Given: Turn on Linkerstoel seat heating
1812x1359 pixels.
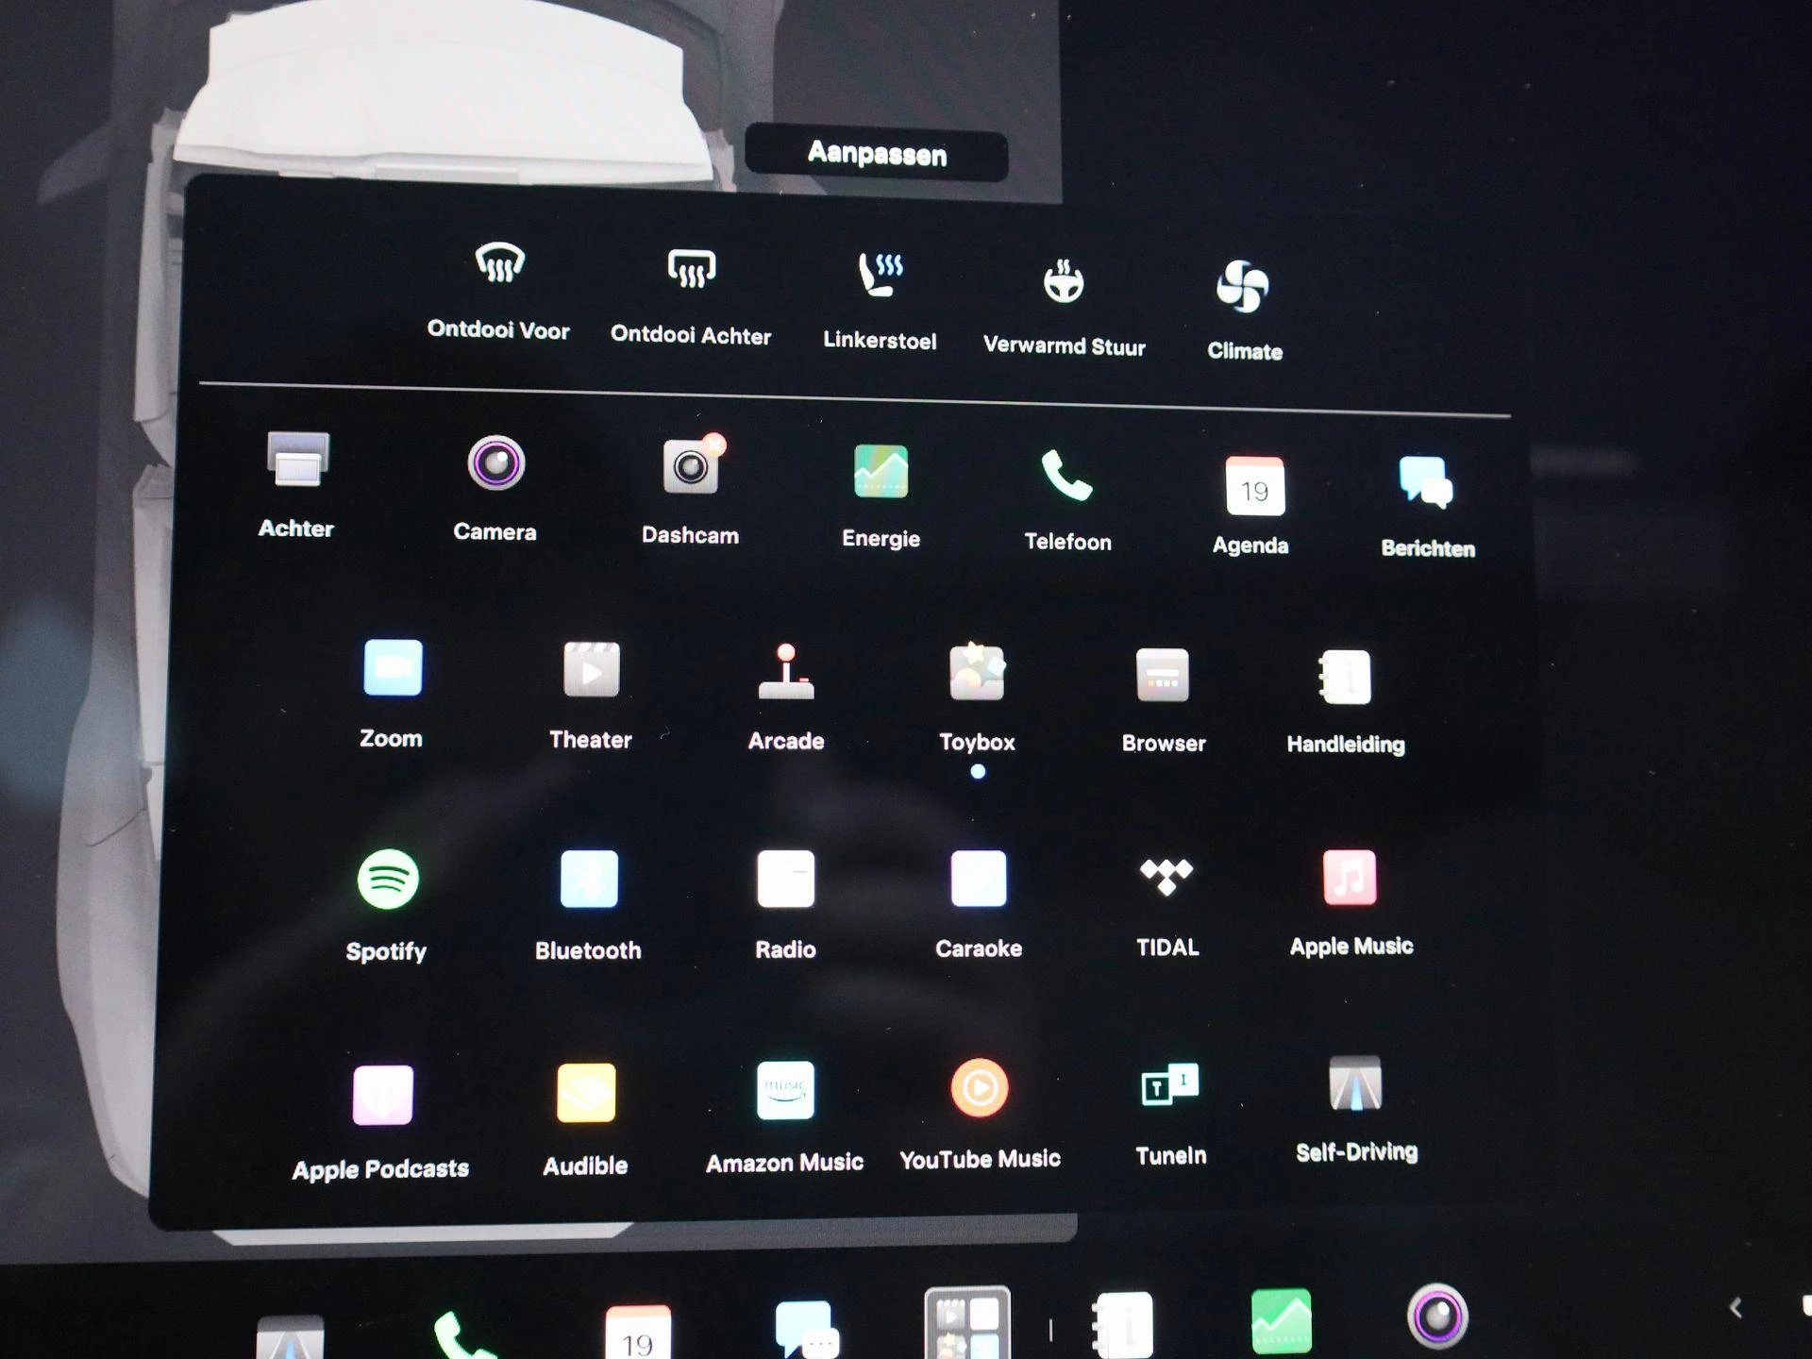Looking at the screenshot, I should coord(880,300).
